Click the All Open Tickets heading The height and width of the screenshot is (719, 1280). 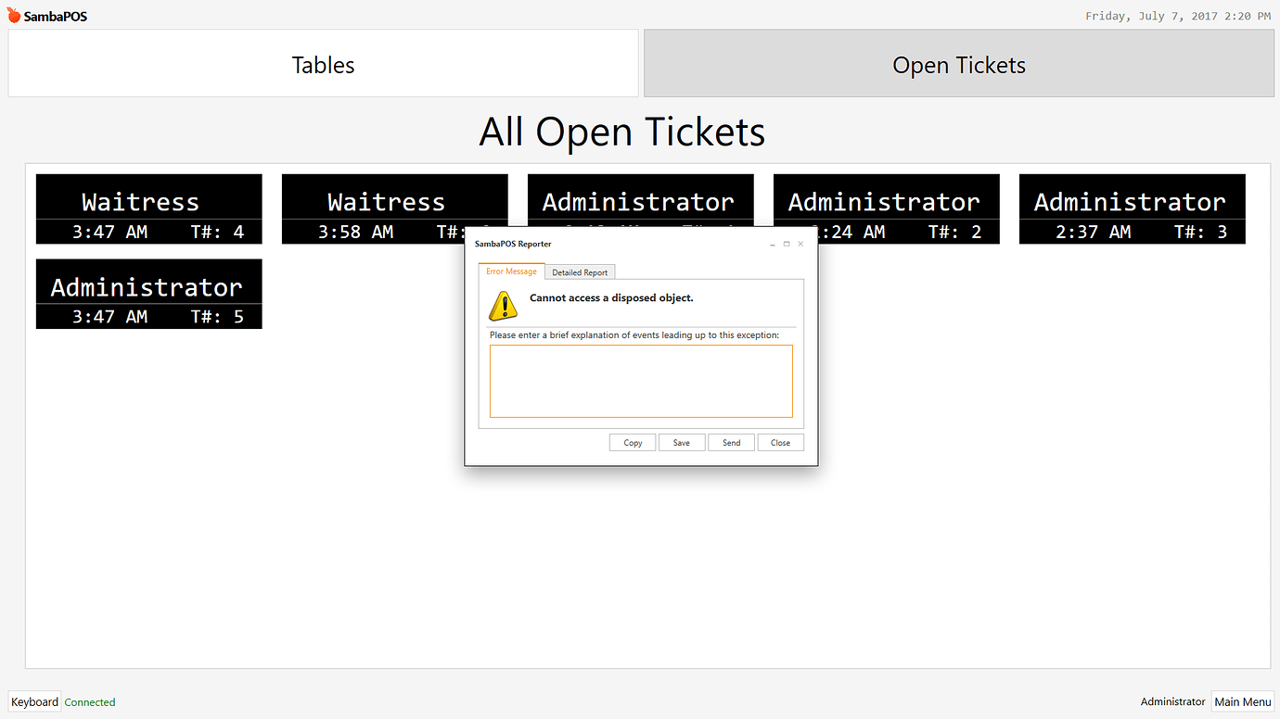621,132
